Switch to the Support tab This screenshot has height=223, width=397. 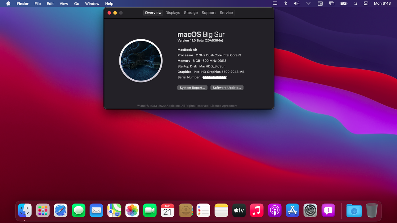209,13
